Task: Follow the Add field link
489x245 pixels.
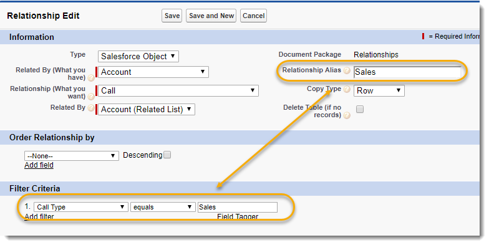Action: (x=39, y=165)
